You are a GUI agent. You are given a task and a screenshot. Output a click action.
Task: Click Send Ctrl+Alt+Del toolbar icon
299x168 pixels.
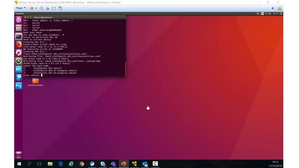point(42,8)
